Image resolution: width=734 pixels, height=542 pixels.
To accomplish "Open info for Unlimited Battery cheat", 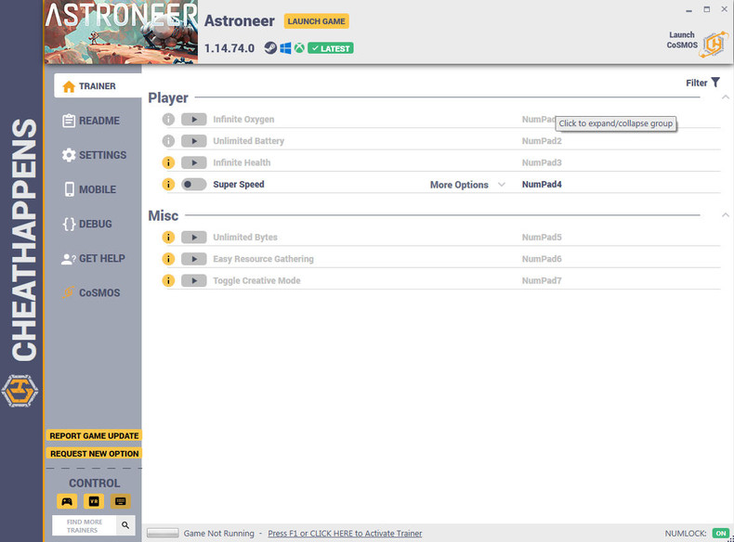I will (168, 141).
